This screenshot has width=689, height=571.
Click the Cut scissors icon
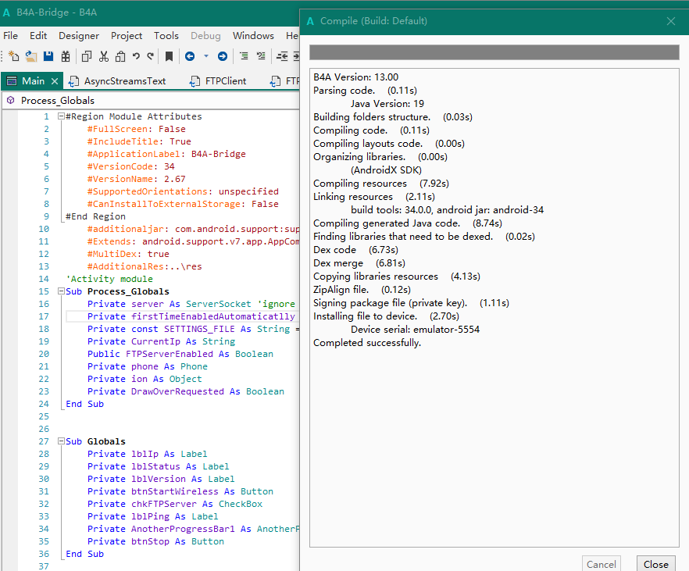click(x=103, y=56)
